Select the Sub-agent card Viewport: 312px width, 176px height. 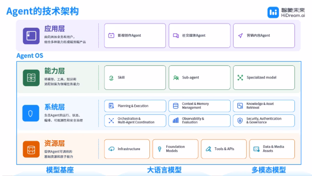[199, 78]
